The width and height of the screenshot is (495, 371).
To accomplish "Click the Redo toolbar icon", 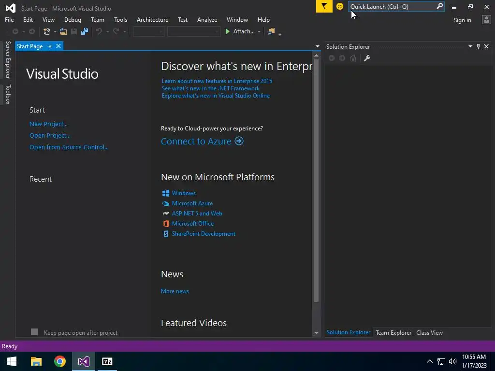I will click(x=116, y=31).
